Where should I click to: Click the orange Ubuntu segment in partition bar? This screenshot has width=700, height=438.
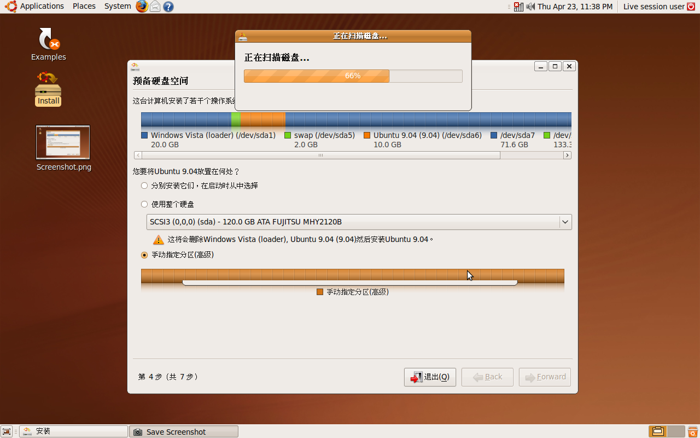[x=262, y=120]
